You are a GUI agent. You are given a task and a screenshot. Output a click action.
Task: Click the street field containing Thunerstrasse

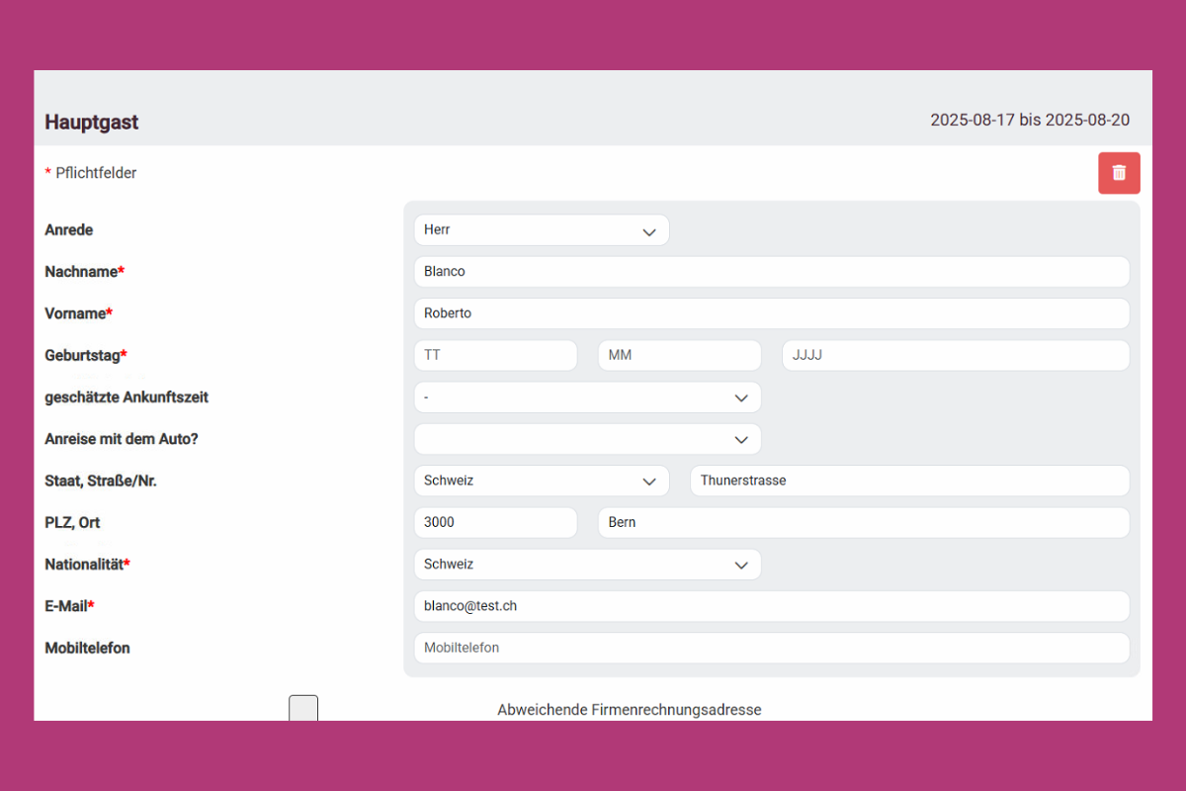coord(909,482)
